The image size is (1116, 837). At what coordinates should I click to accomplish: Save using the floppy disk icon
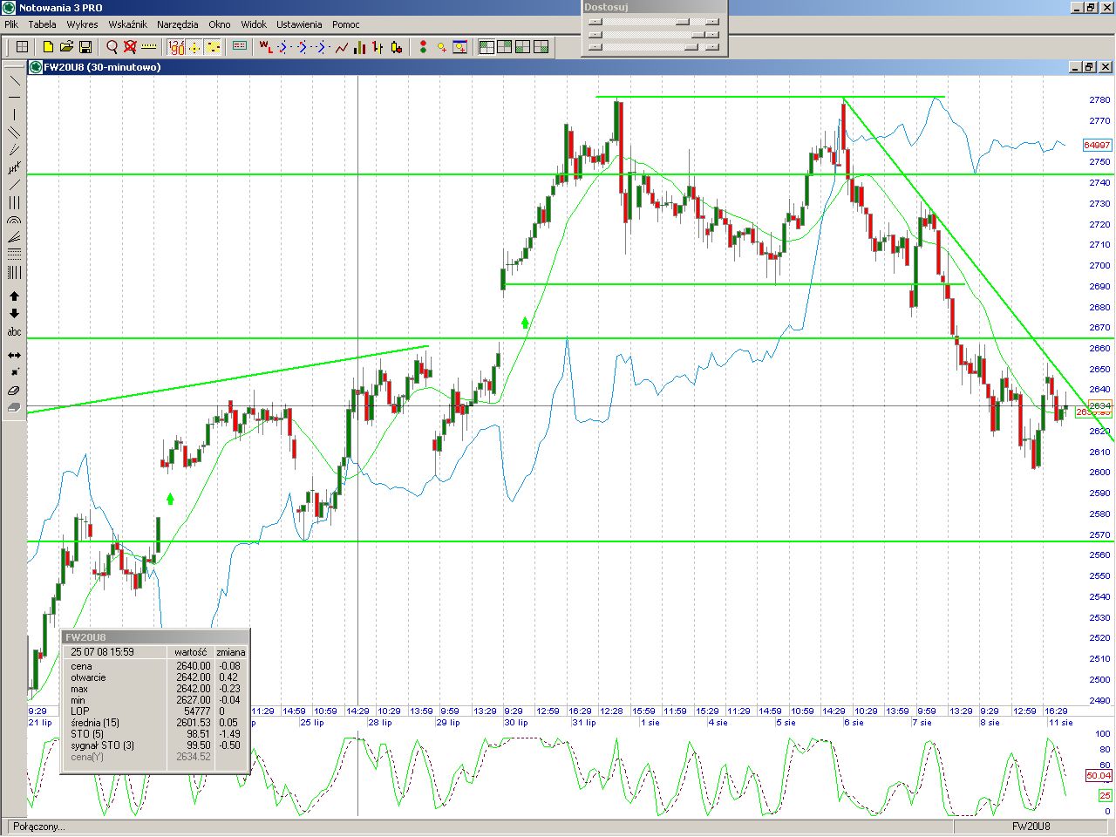[x=85, y=47]
